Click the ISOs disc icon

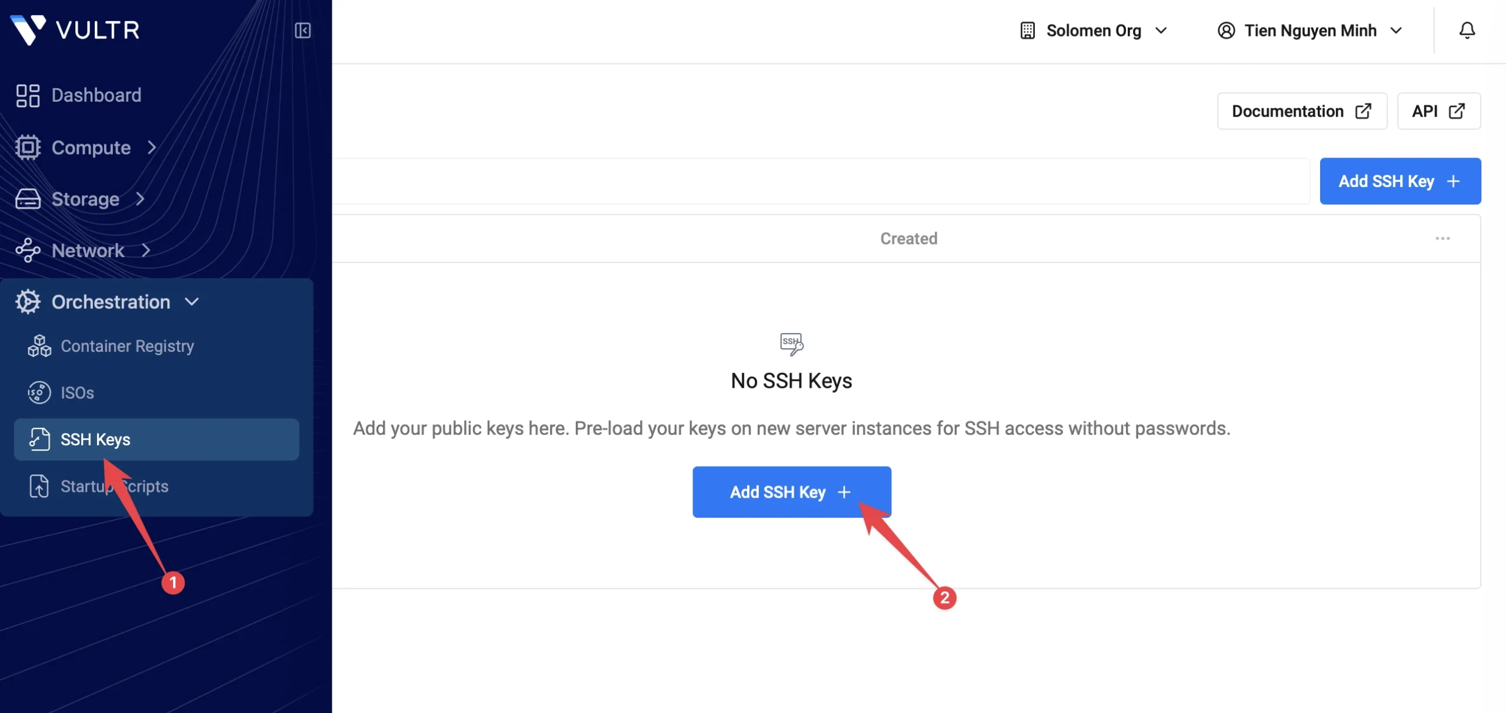click(x=39, y=392)
